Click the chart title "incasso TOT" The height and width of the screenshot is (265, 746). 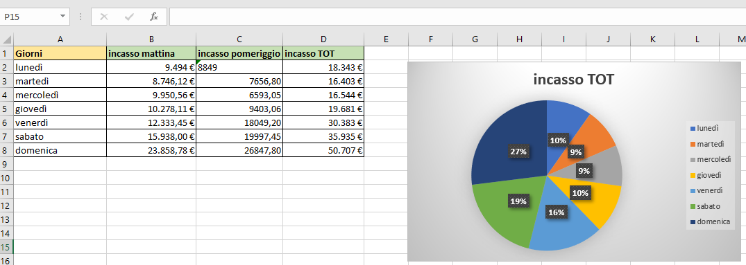coord(574,80)
